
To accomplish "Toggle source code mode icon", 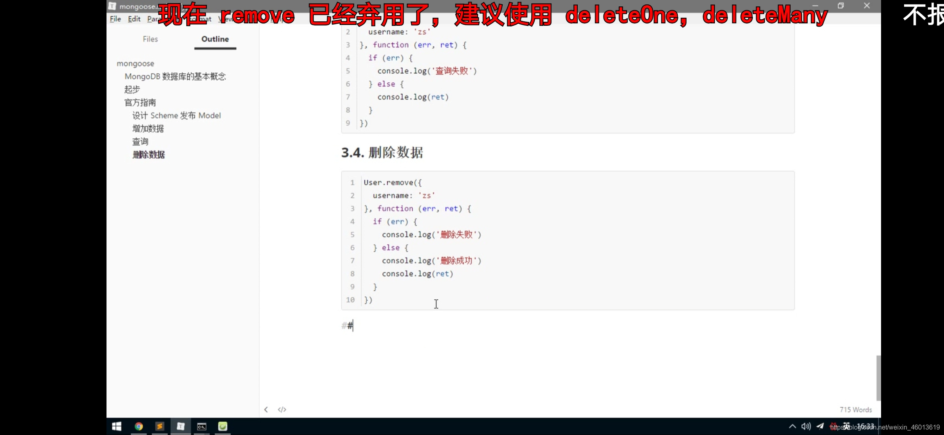I will (282, 410).
